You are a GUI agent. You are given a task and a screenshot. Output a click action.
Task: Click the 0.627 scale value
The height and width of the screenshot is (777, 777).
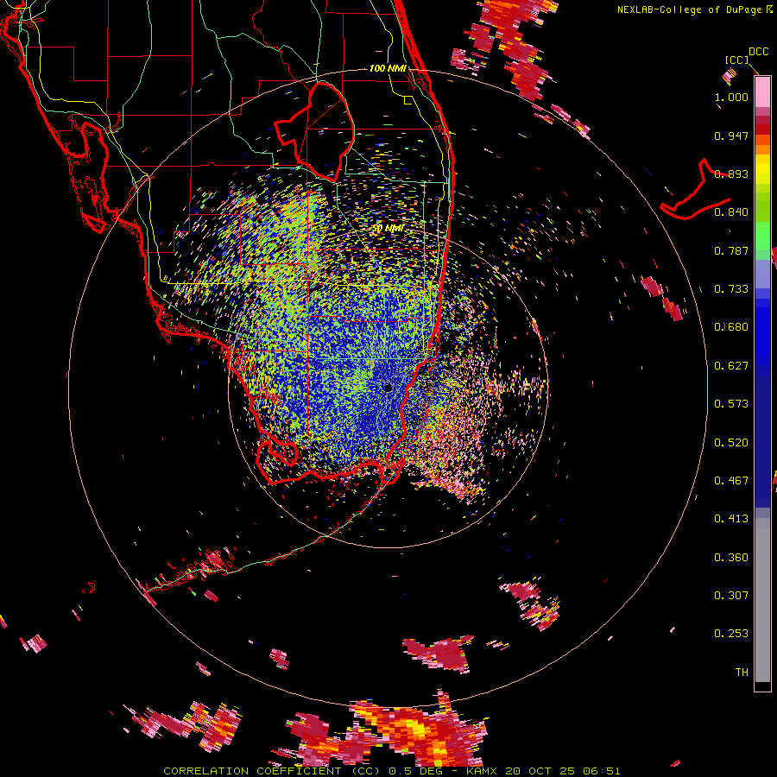(x=731, y=366)
